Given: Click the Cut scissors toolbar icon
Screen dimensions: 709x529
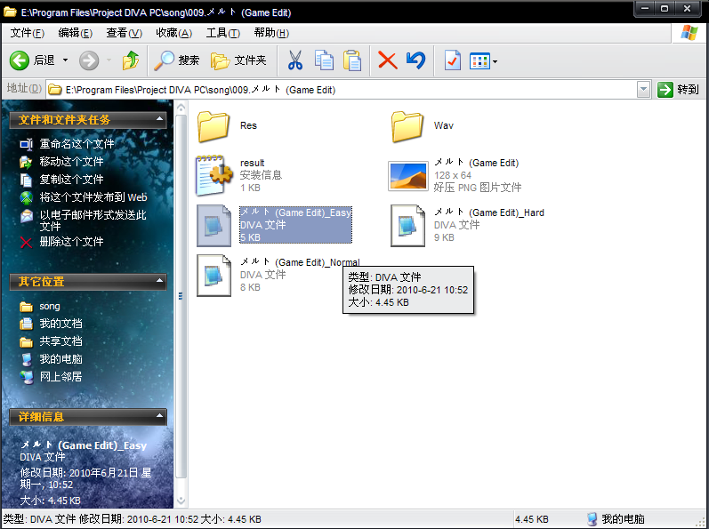Looking at the screenshot, I should [x=295, y=60].
